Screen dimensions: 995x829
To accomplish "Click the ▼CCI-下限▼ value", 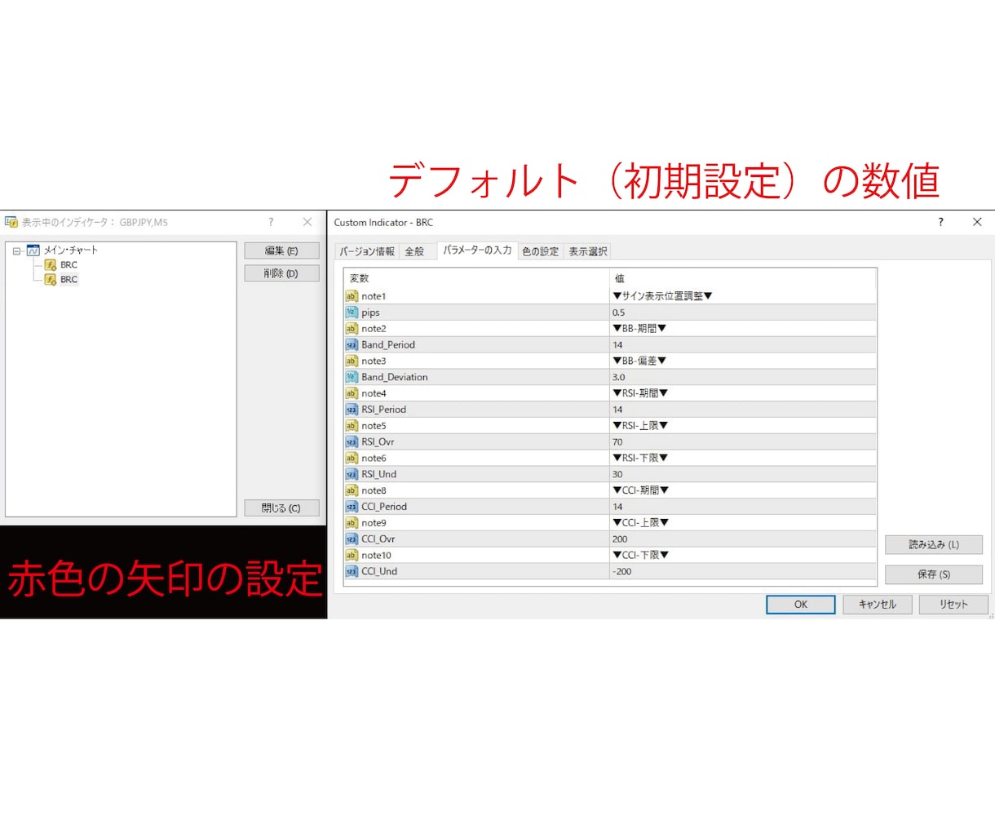I will tap(640, 555).
